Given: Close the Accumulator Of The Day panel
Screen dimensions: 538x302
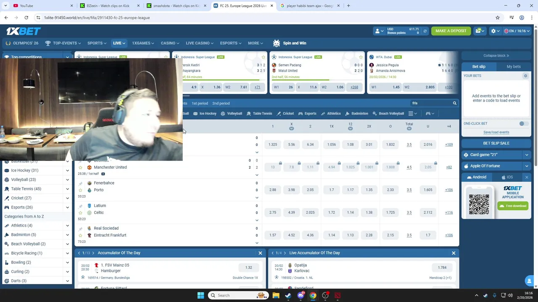Looking at the screenshot, I should (260, 253).
